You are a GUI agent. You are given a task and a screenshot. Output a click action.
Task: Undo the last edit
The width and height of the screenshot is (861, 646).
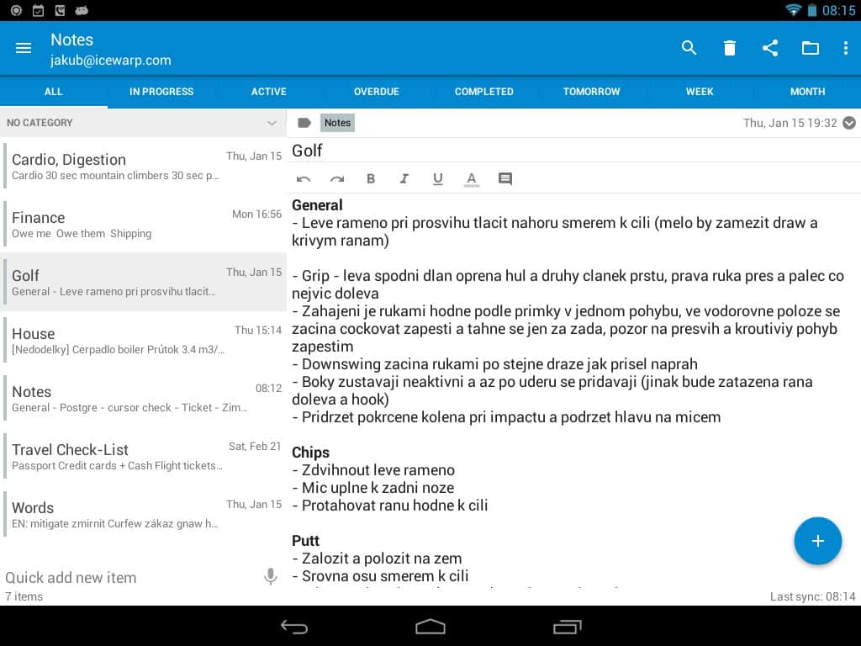click(x=304, y=179)
